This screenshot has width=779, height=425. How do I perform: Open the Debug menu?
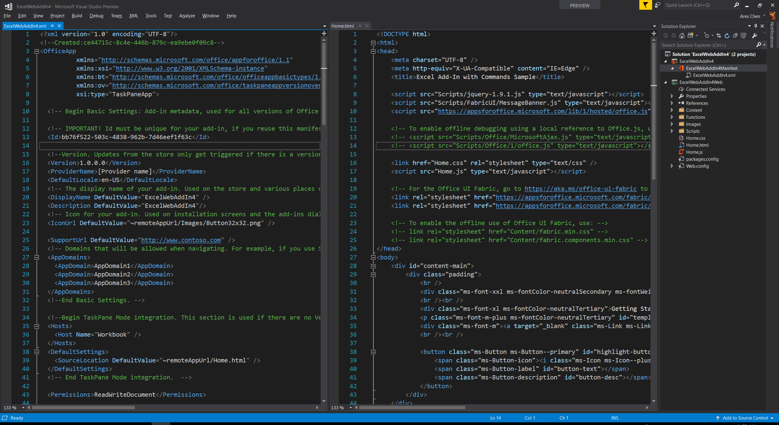96,16
